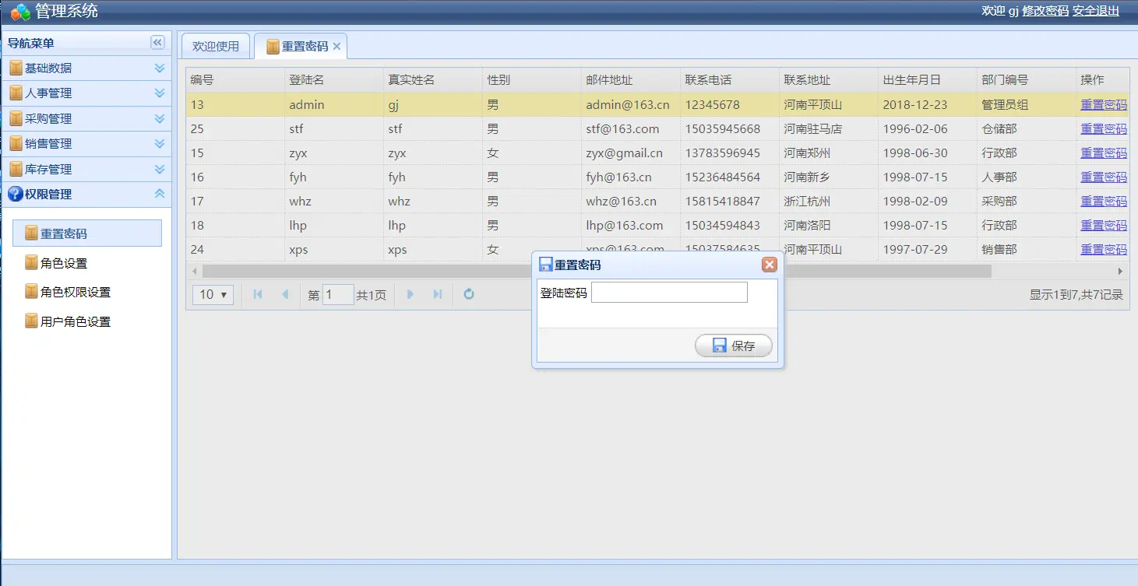Click the 登陆名 column header
1138x586 pixels.
click(x=334, y=80)
